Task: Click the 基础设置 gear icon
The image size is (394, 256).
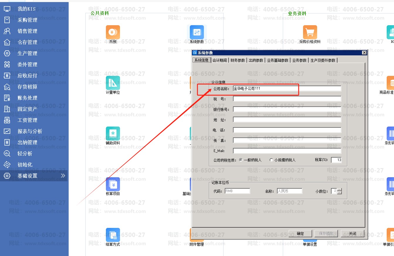Action: pyautogui.click(x=7, y=176)
